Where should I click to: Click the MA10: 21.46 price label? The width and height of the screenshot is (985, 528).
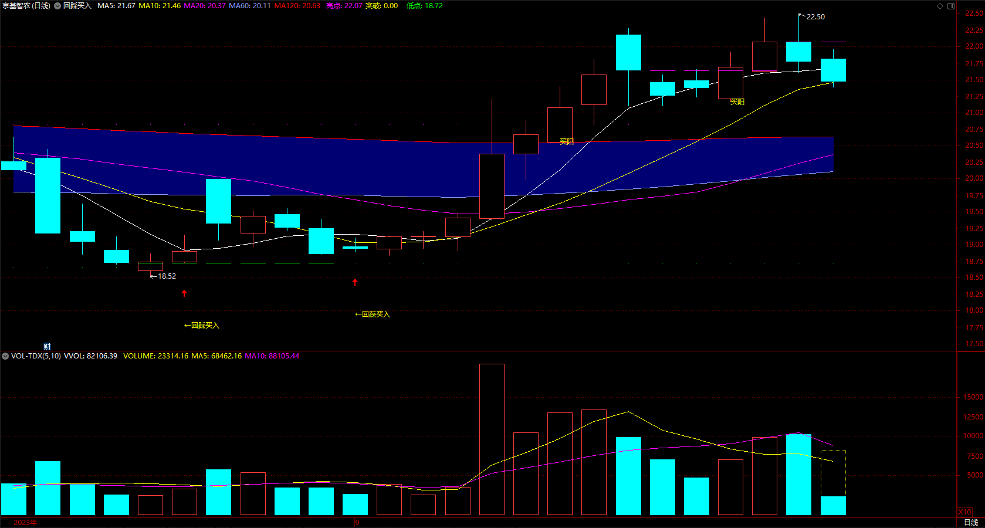160,6
